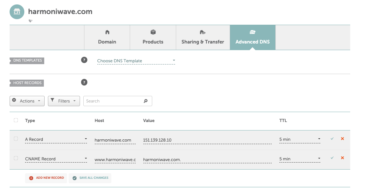The height and width of the screenshot is (188, 369).
Task: Click the Sharing & Transfer house-arrow icon
Action: [203, 32]
